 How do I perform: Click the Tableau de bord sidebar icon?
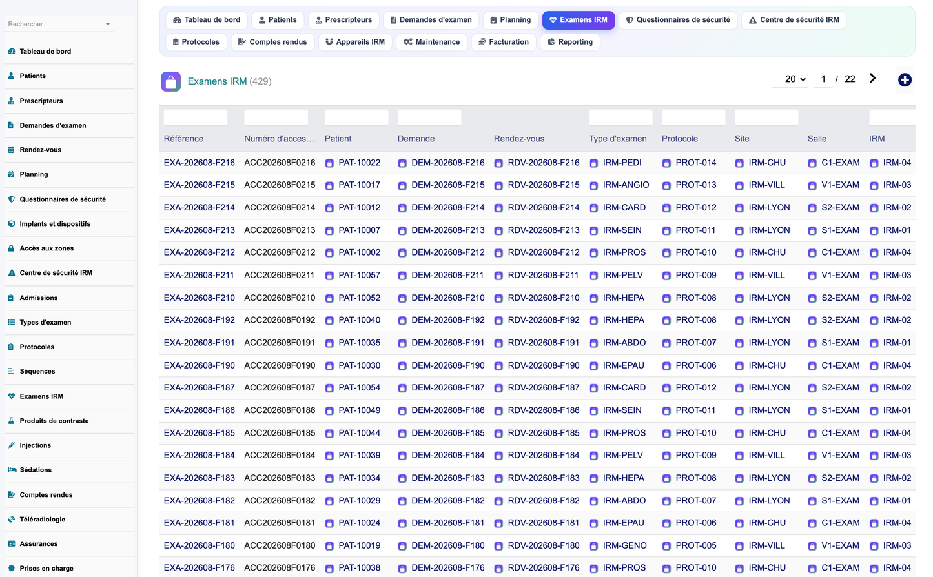point(12,52)
